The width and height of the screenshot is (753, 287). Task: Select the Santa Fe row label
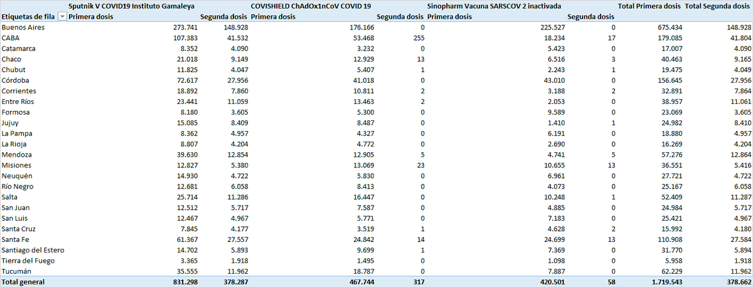[x=15, y=239]
